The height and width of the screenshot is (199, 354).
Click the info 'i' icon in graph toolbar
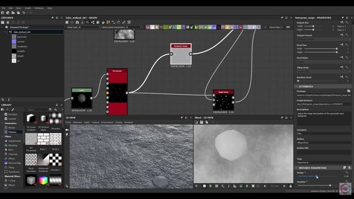click(x=82, y=22)
